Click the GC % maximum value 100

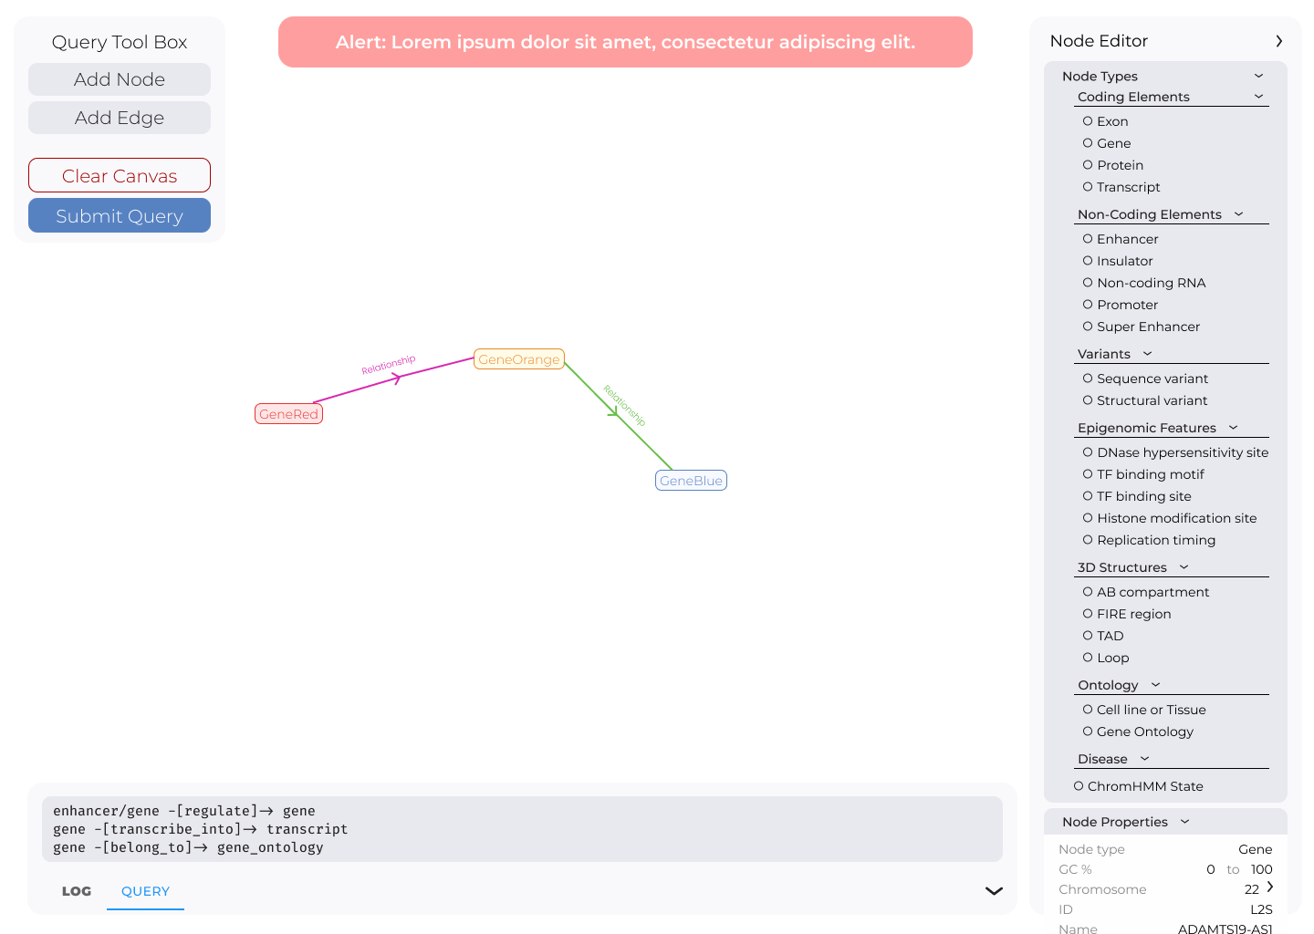(x=1261, y=869)
